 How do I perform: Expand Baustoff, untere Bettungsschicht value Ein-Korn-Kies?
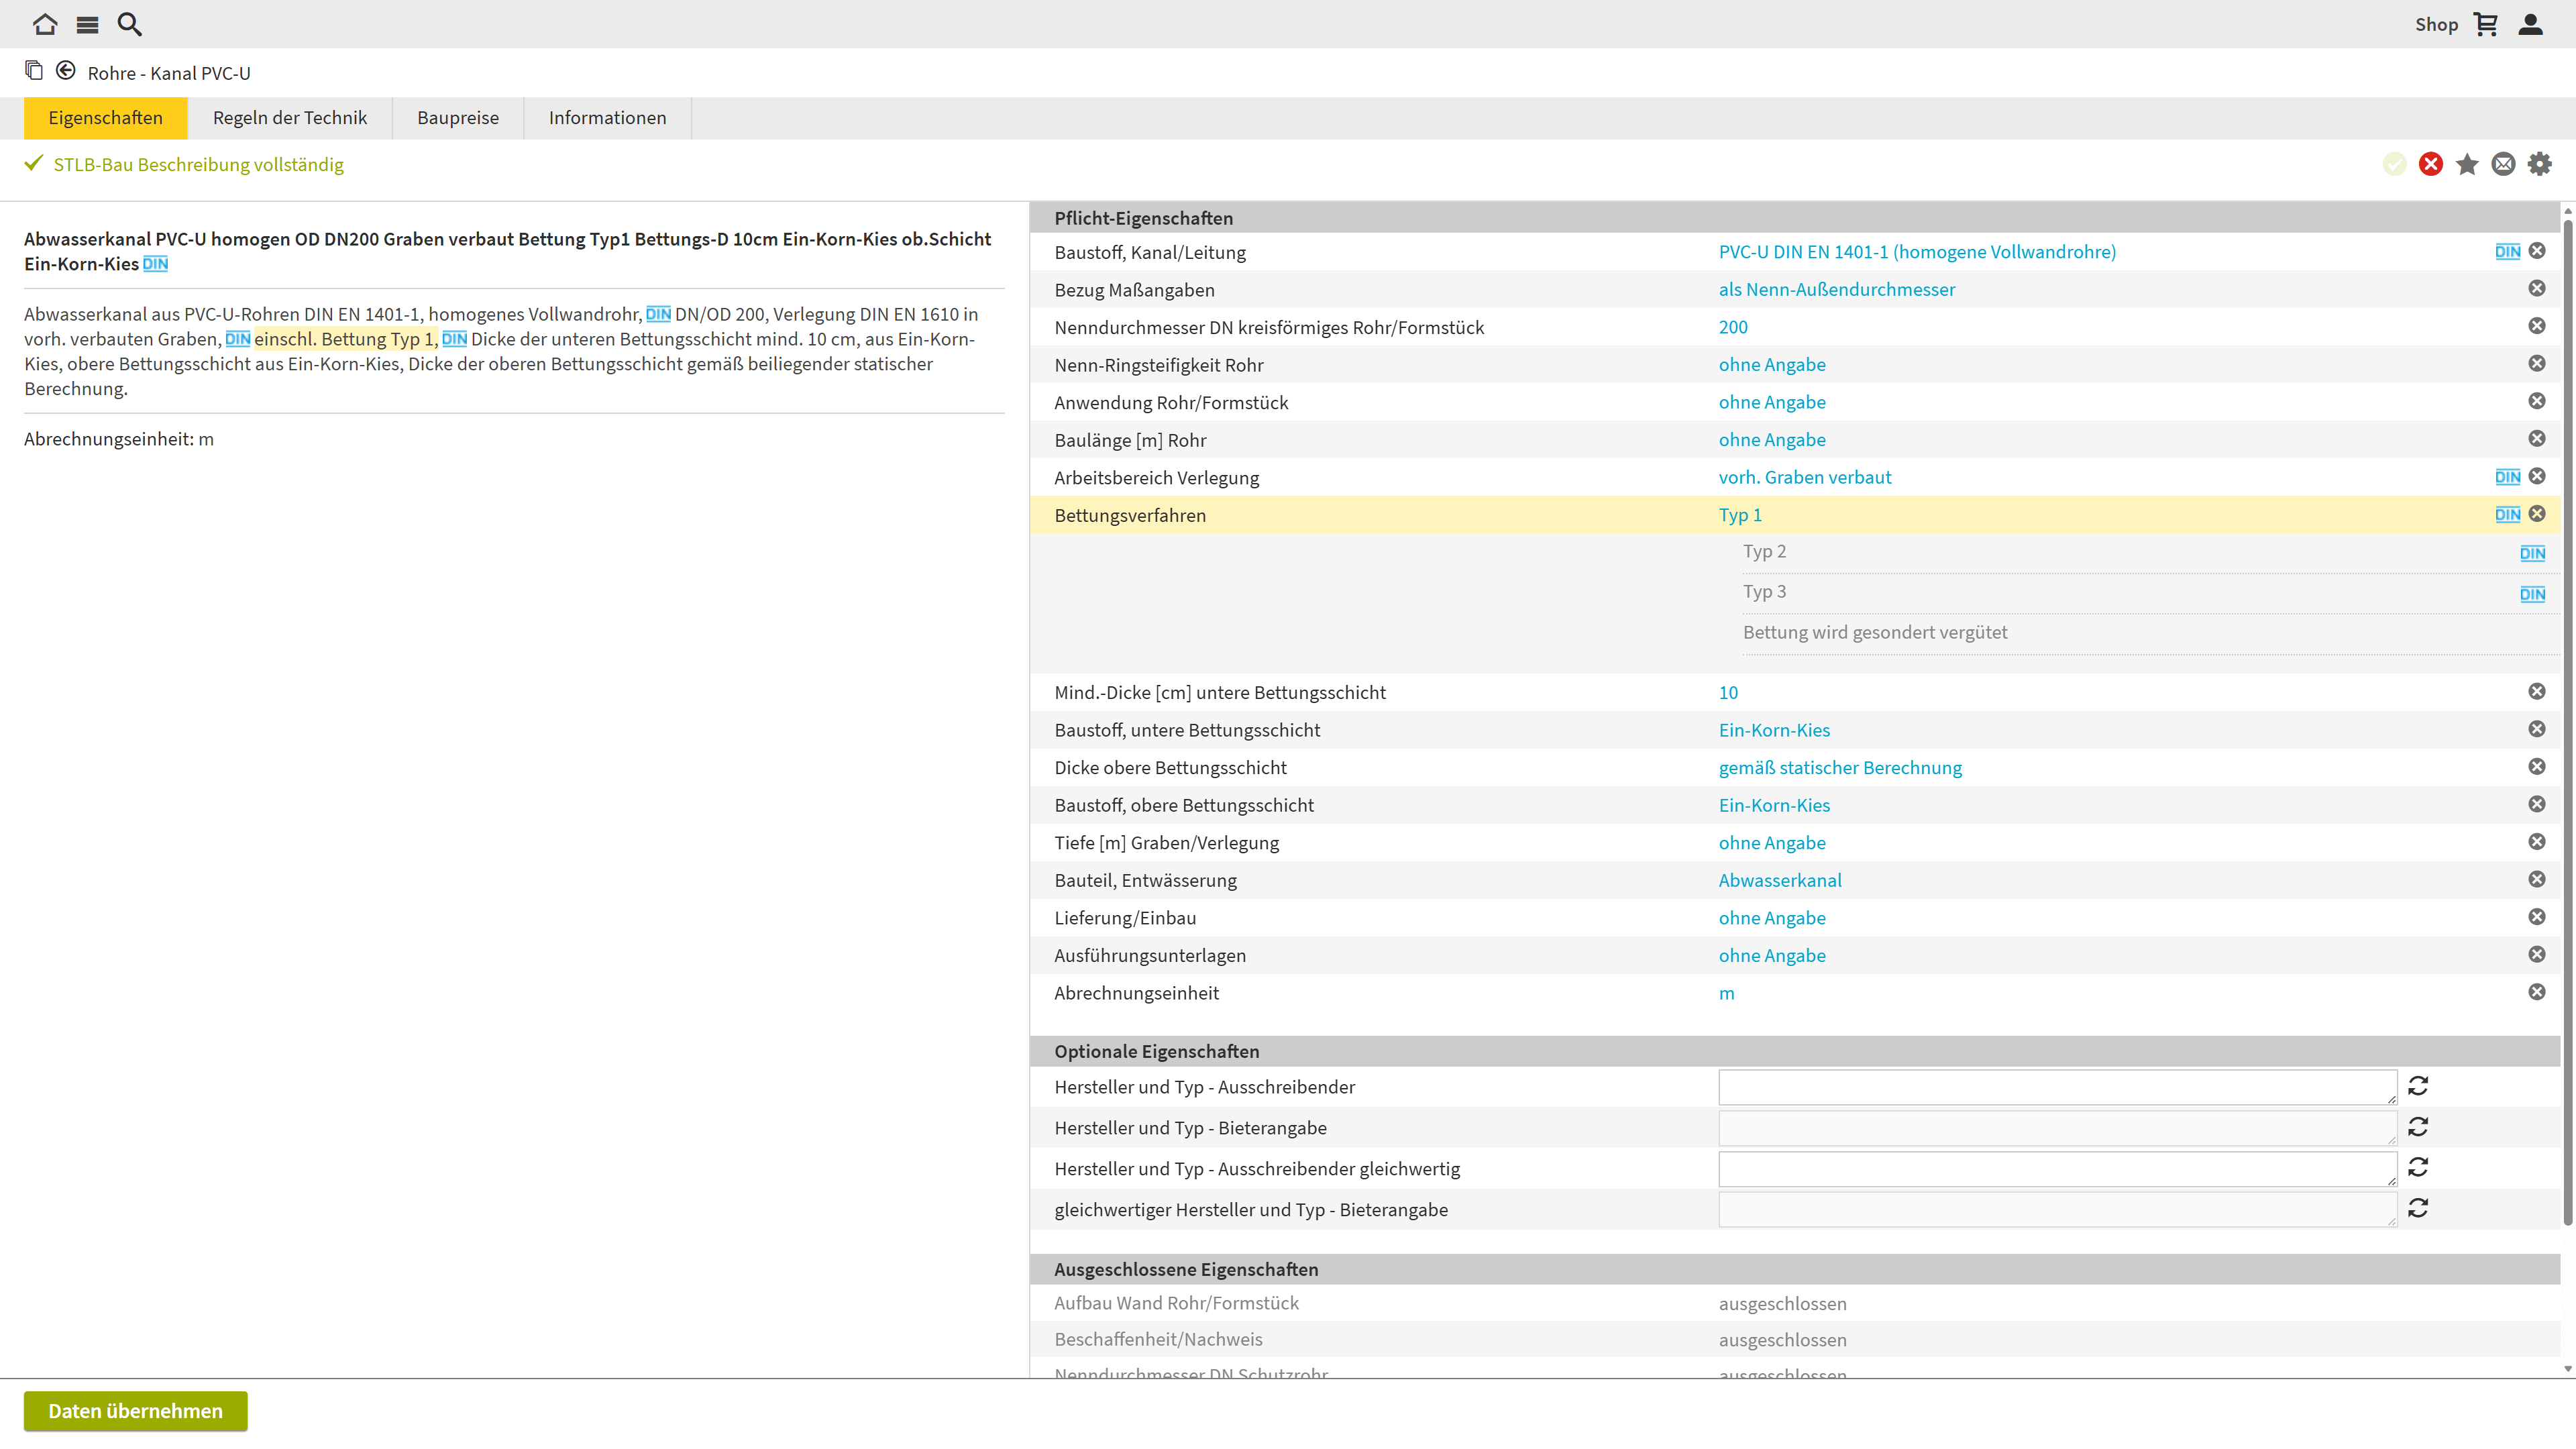[x=1774, y=730]
